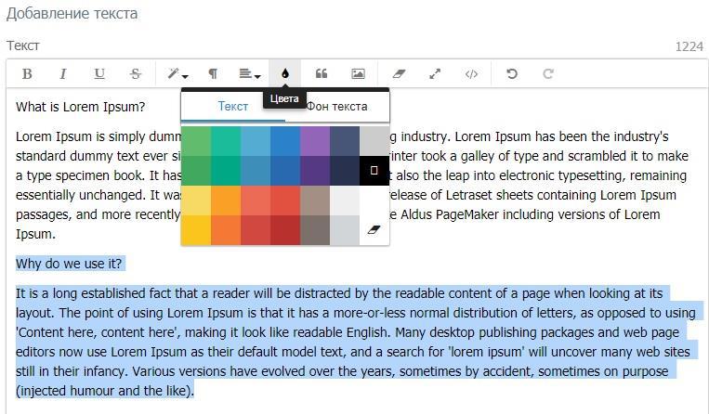
Task: Expand the magic wand inline style dropdown
Action: [x=177, y=73]
